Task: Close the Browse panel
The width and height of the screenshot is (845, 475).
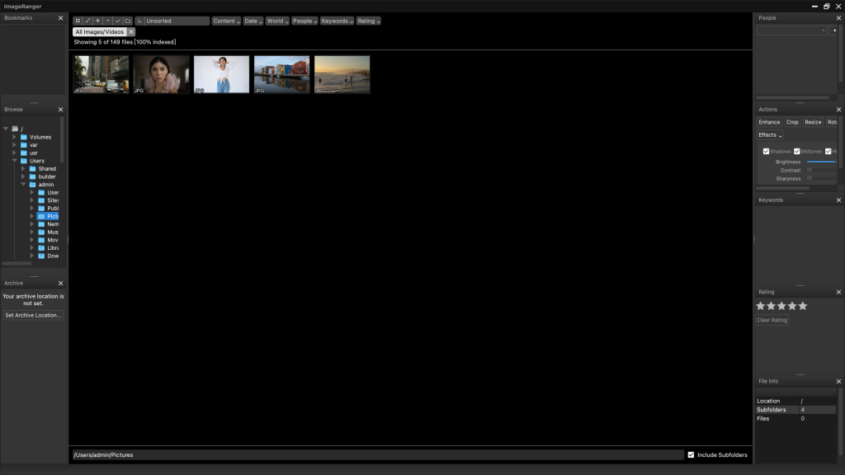Action: point(60,110)
